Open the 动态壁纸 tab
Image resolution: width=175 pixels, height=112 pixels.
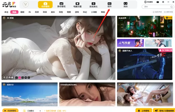coord(45,5)
